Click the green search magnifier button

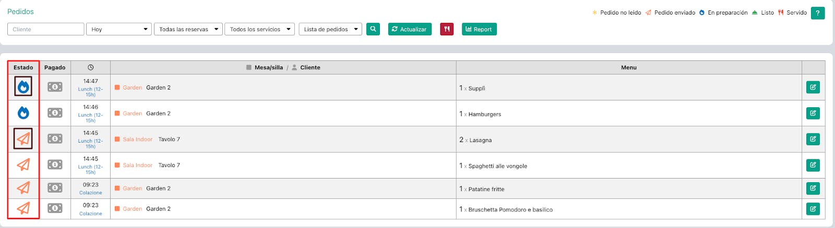click(x=373, y=29)
